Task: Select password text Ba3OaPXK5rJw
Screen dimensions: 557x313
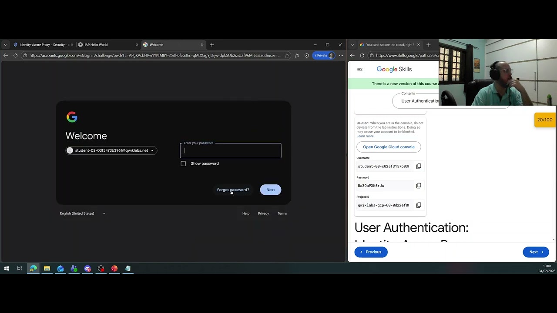Action: click(x=371, y=186)
